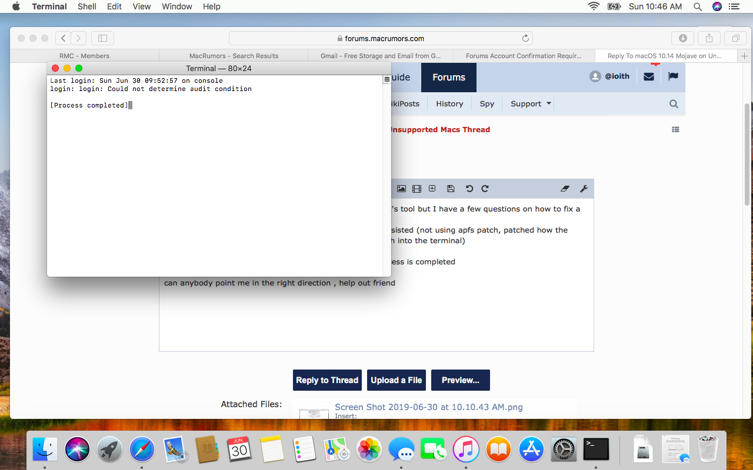Viewport: 753px width, 470px height.
Task: Save draft with the floppy disk icon
Action: click(x=451, y=189)
